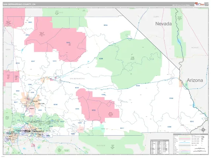
Task: Click the ZIP Code Classic Edition subtitle
Action: click(x=181, y=5)
